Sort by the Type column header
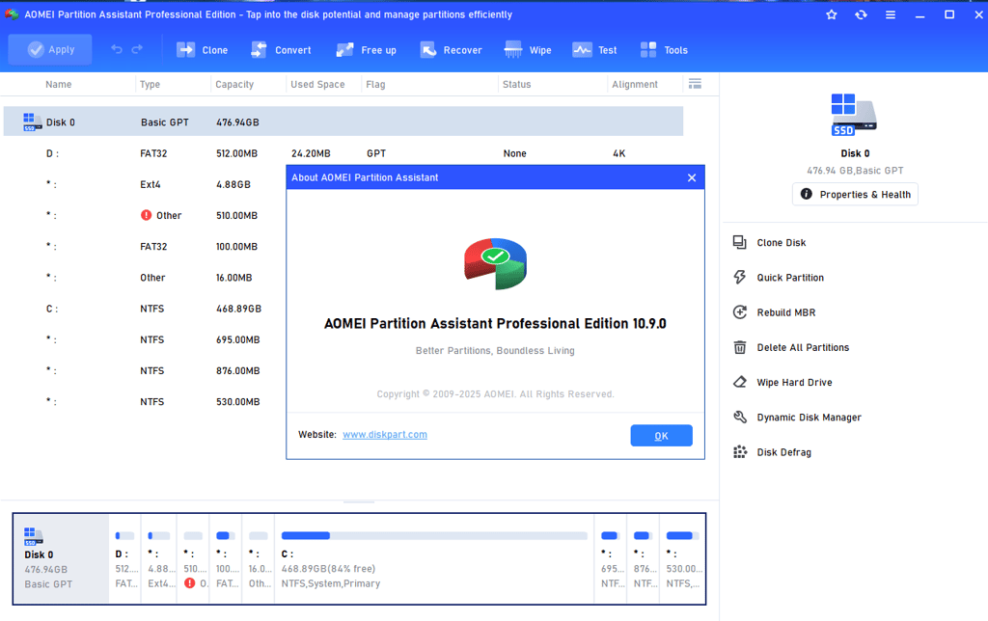 click(x=150, y=85)
